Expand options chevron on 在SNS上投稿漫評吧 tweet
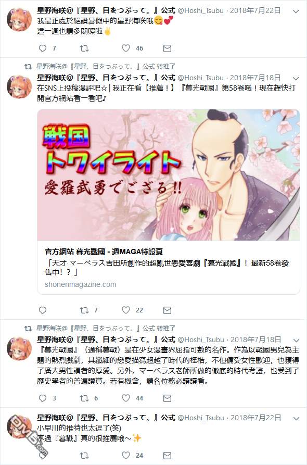 [296, 79]
